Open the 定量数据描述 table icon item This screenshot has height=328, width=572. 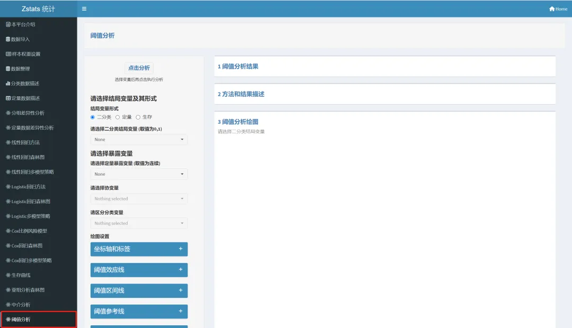click(8, 98)
